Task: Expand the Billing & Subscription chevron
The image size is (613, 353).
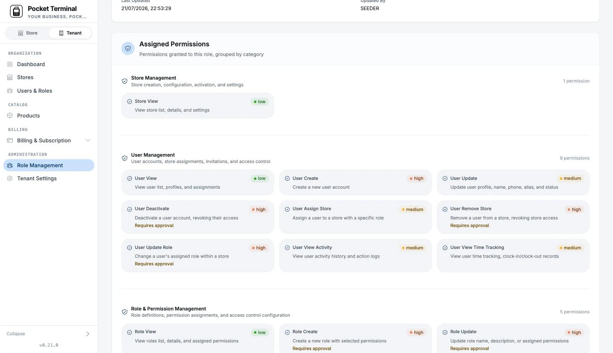Action: [x=88, y=140]
